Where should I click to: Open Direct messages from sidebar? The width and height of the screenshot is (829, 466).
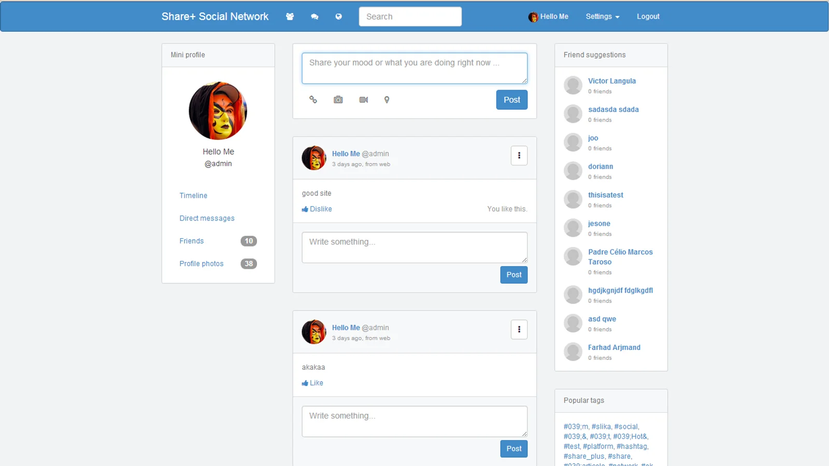(207, 219)
